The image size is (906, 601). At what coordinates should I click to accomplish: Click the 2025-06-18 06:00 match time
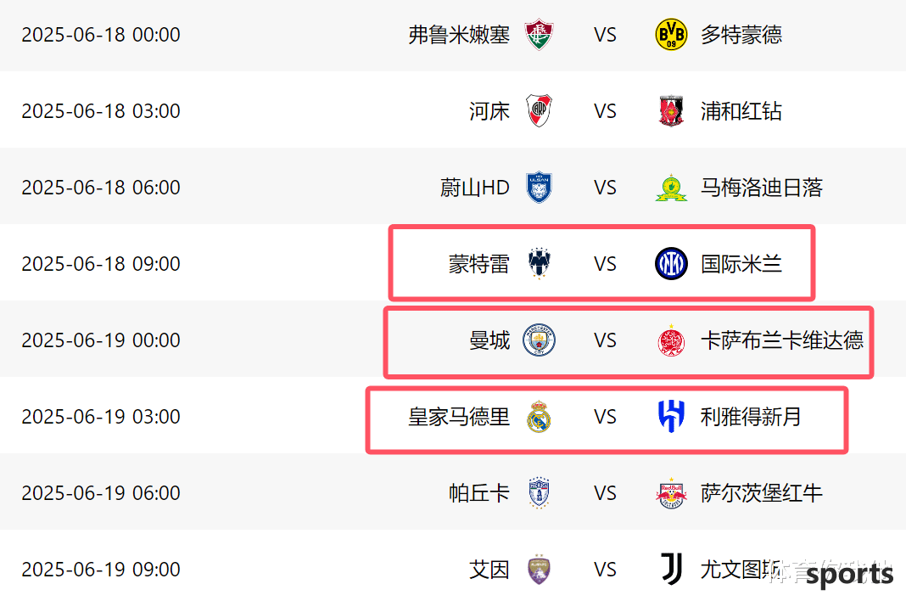coord(101,188)
